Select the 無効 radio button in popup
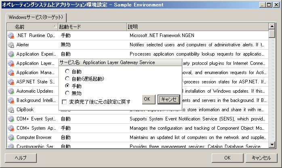The height and width of the screenshot is (168, 282). 67,93
